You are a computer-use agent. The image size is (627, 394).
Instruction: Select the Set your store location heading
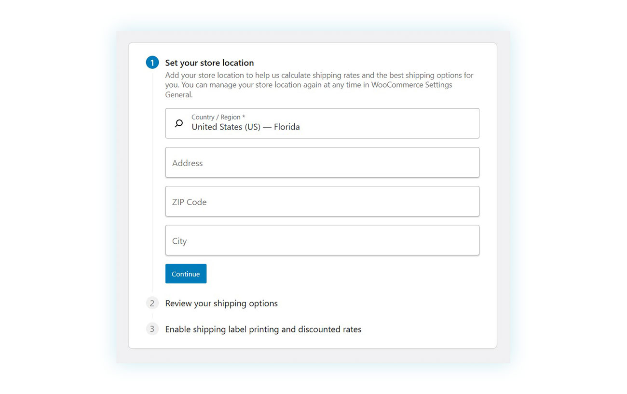point(209,63)
